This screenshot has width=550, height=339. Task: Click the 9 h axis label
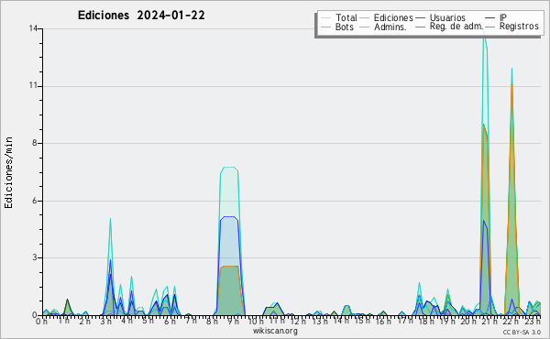[x=233, y=321]
